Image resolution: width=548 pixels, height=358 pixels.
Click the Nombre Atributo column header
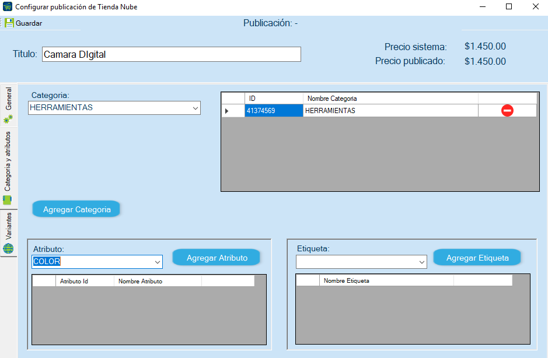pos(158,281)
